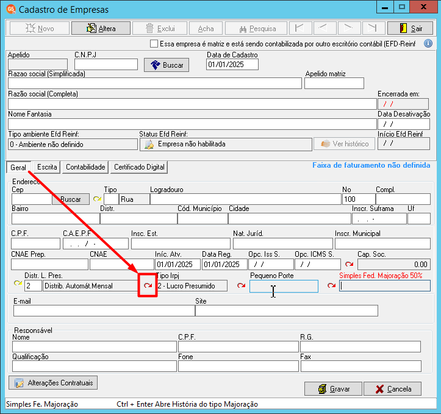The width and height of the screenshot is (441, 414).
Task: Select the Tipo Irpj Lucro Presumido field
Action: click(x=192, y=286)
